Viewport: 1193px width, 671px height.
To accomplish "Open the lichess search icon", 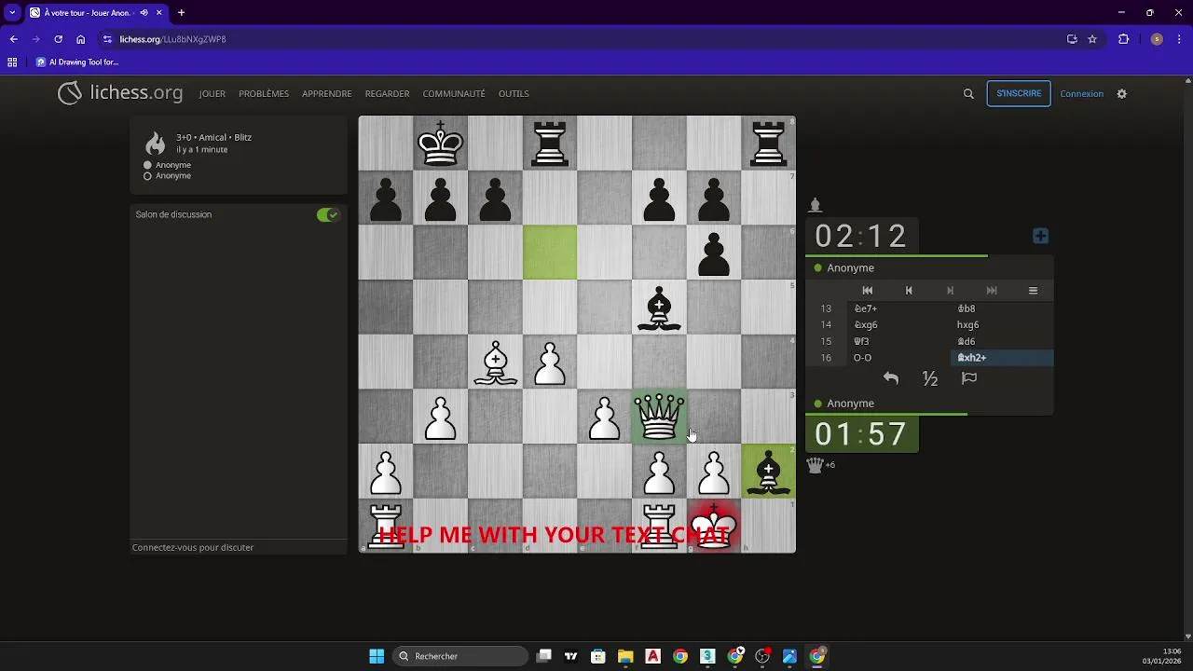I will coord(968,93).
